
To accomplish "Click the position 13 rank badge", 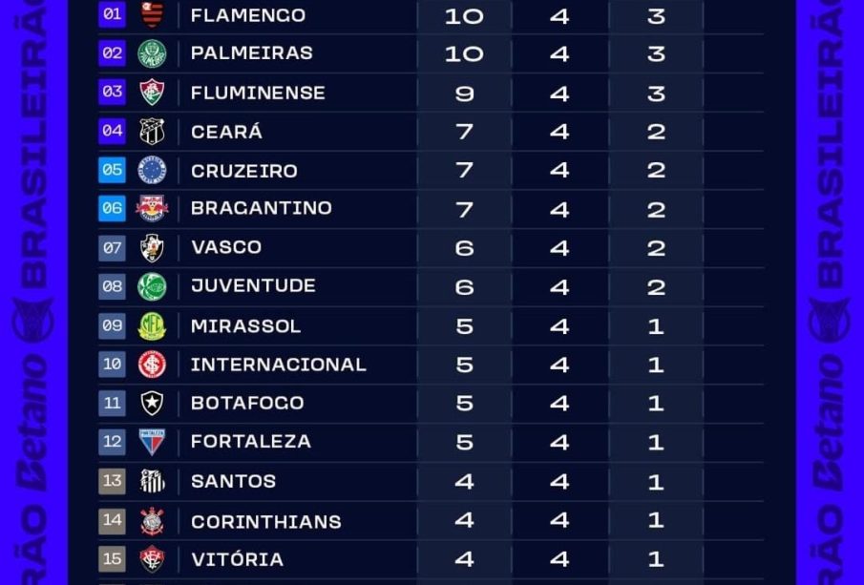I will pyautogui.click(x=112, y=481).
